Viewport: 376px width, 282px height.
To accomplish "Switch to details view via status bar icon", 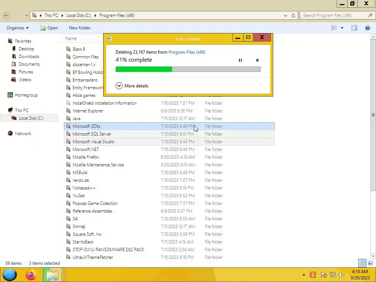I will [x=362, y=263].
